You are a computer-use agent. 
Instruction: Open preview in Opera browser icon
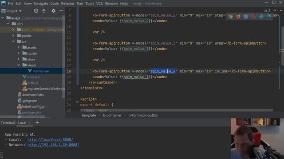click(253, 16)
